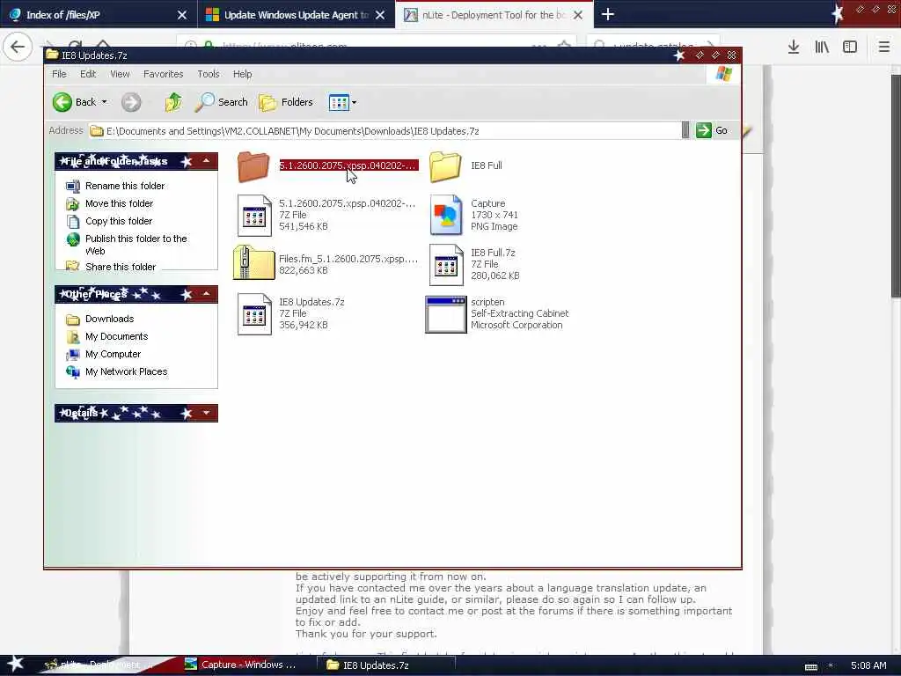This screenshot has width=901, height=676.
Task: Open Downloads in Other Places
Action: 109,319
